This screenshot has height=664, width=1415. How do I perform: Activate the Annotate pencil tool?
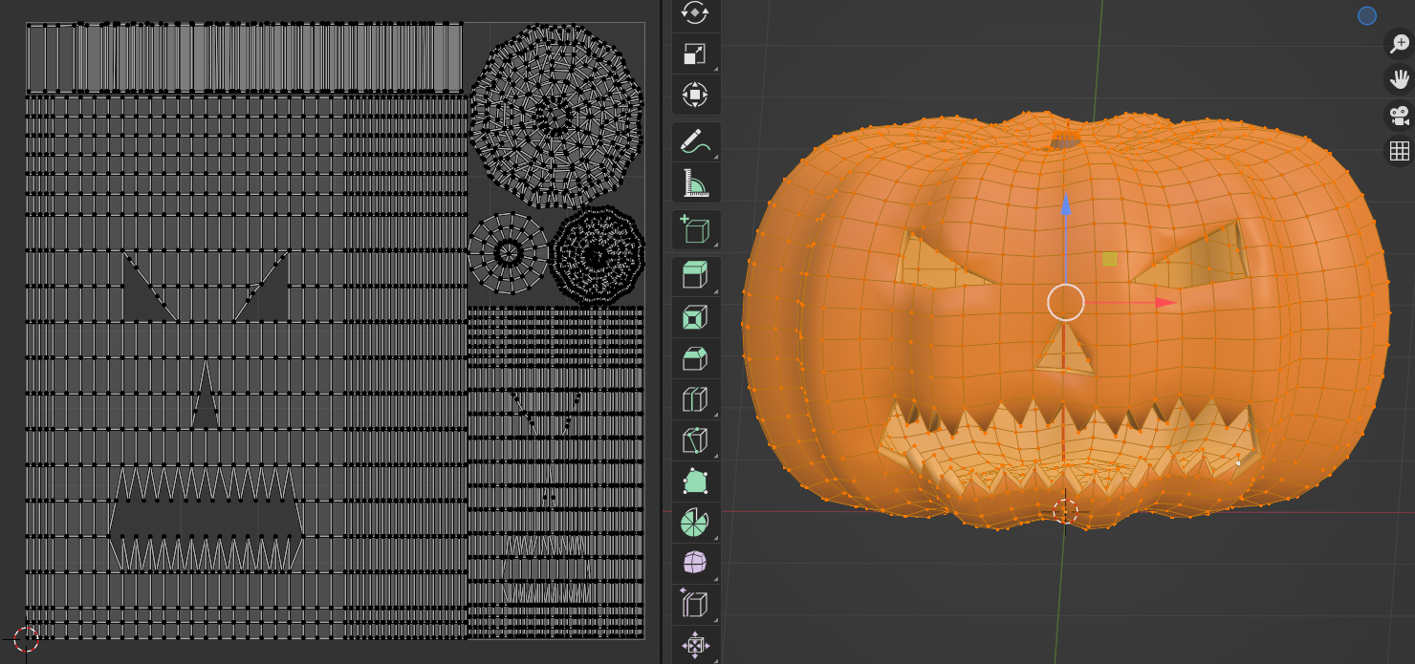tap(695, 141)
